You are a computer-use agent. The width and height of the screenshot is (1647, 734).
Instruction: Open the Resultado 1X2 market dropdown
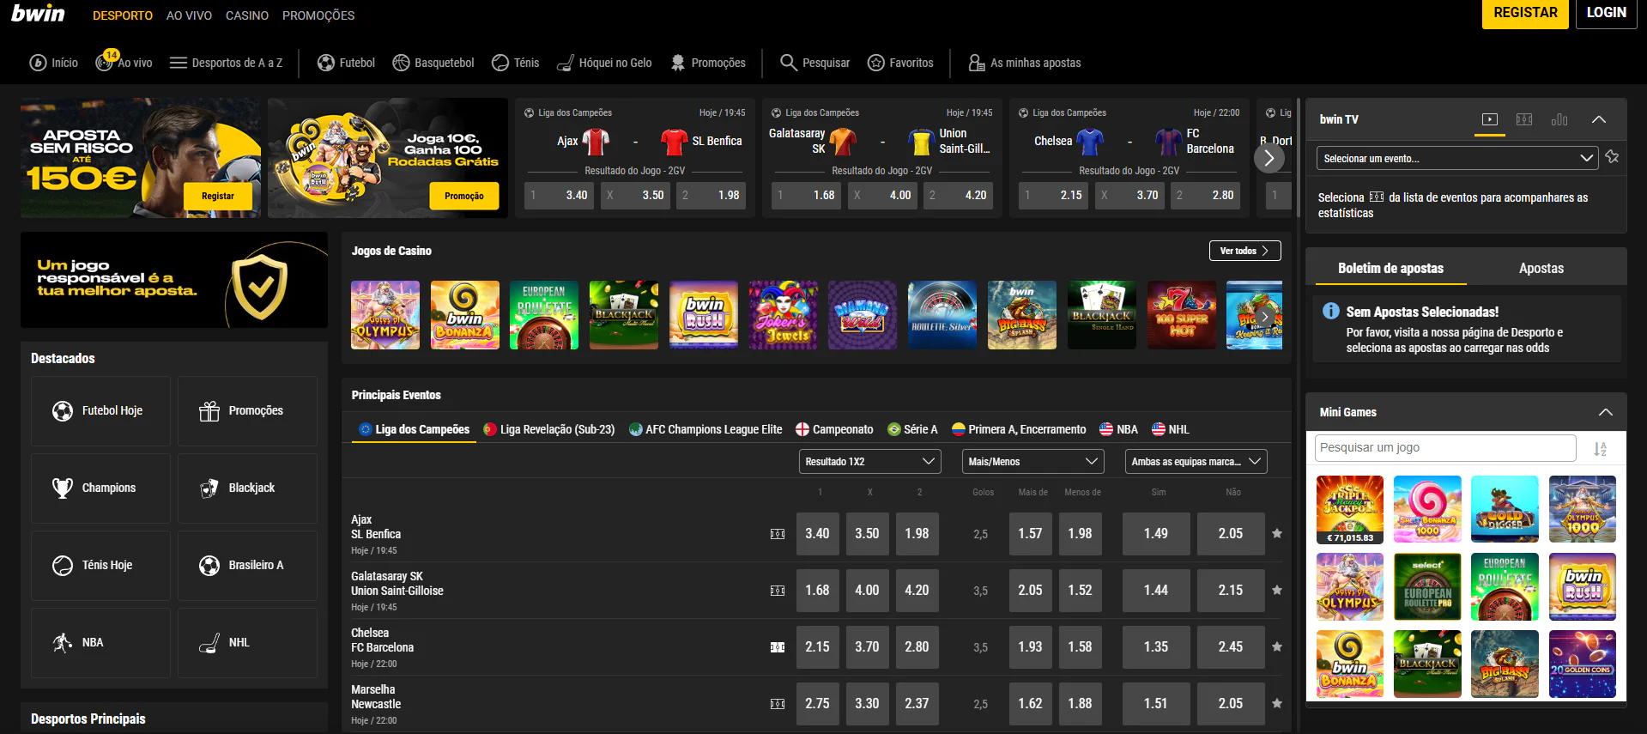tap(869, 462)
